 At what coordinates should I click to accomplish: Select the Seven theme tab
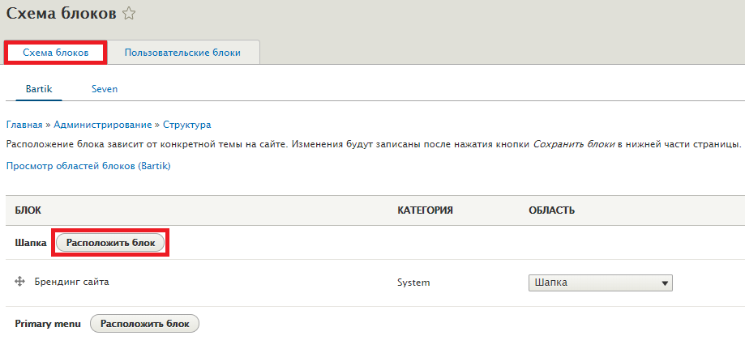(105, 89)
